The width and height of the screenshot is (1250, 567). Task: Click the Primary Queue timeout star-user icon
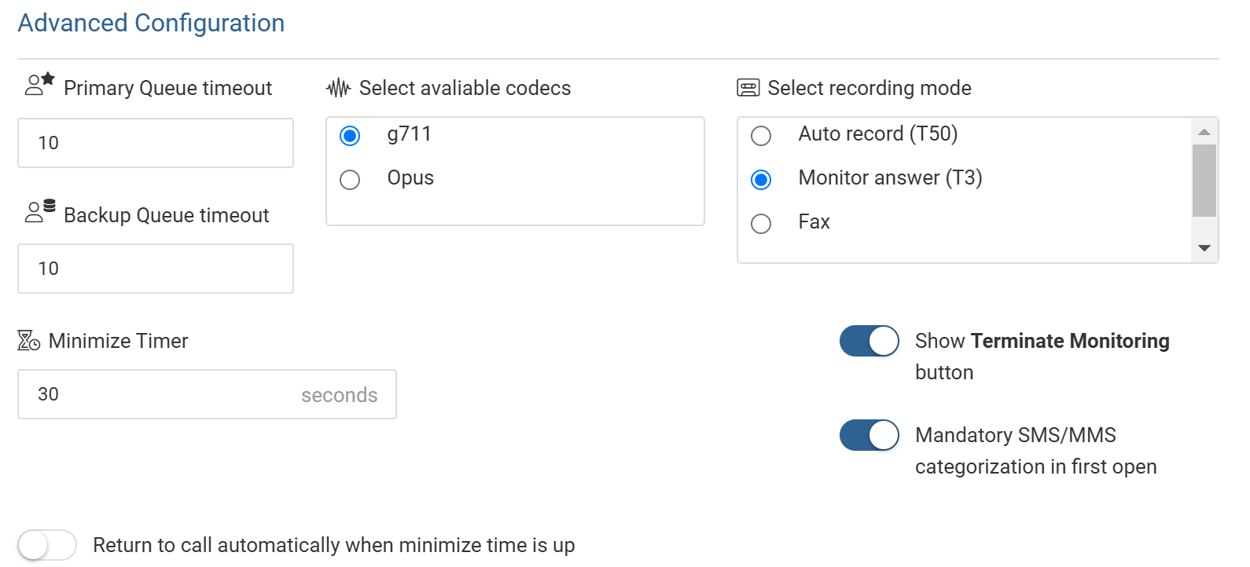(x=39, y=84)
